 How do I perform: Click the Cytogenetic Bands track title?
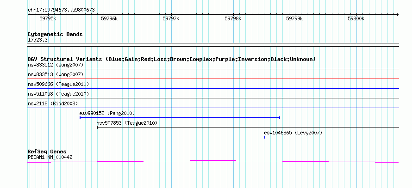55,34
